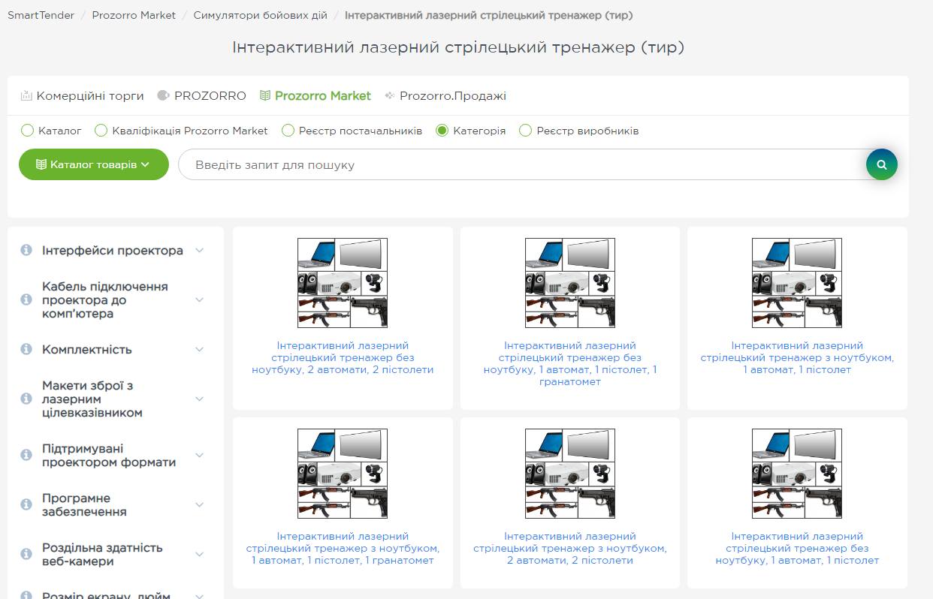Open trainer with 1 автомат, 1 пістолет, 1 гранатомет without laptop
The image size is (933, 599).
[569, 363]
